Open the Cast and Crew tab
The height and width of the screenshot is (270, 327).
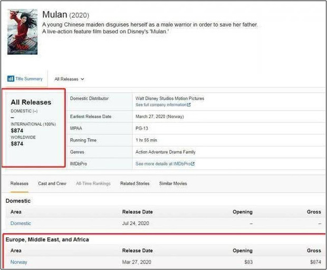coord(52,183)
